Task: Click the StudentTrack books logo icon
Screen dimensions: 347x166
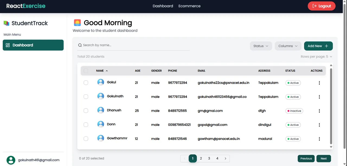Action: coord(7,23)
